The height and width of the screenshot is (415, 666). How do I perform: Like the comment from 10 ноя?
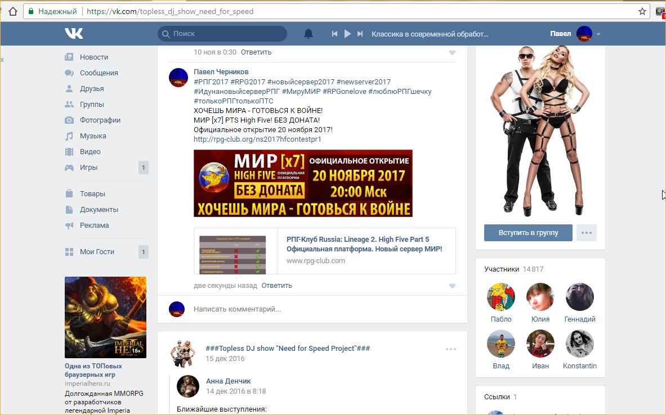452,52
